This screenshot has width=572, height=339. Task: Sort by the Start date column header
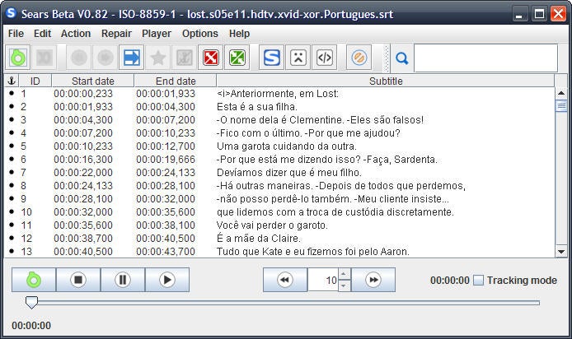click(x=92, y=81)
